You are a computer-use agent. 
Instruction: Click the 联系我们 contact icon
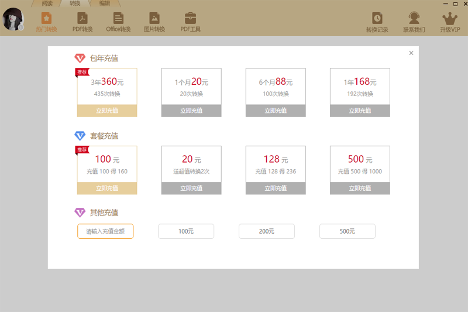coord(414,20)
